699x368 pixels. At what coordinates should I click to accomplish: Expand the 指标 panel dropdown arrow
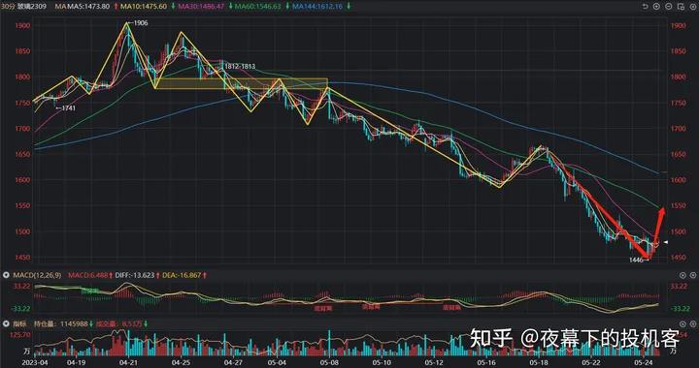tap(6, 324)
